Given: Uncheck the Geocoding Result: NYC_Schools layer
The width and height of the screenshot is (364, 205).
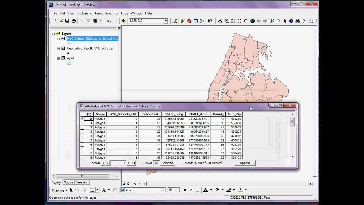Looking at the screenshot, I should 63,48.
